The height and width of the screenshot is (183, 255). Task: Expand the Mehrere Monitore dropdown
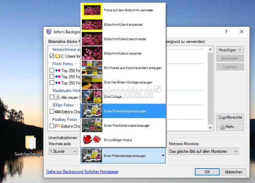[x=203, y=151]
